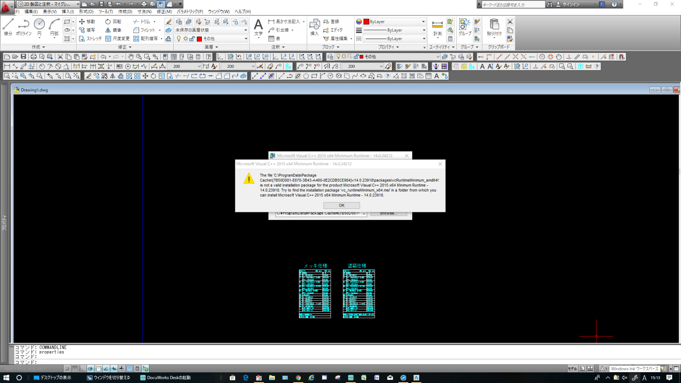Click the eraser (delete) icon in 修正 panel

point(168,22)
